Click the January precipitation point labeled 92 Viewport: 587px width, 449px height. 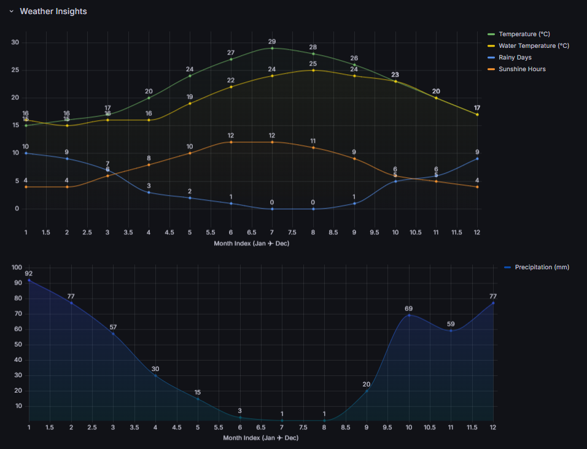point(29,280)
